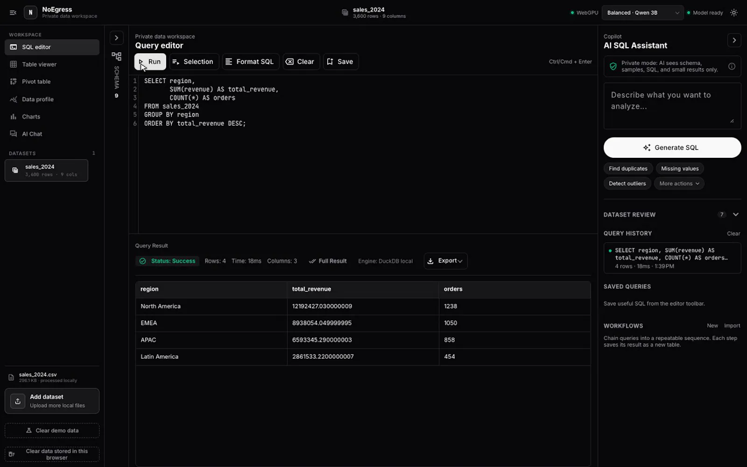This screenshot has height=467, width=747.
Task: Select the sales_2024 dataset card
Action: 46,170
